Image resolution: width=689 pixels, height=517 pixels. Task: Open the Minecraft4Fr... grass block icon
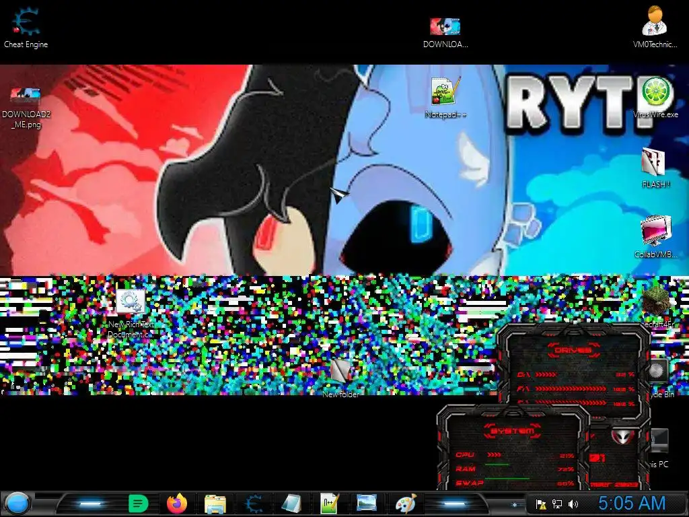click(x=657, y=302)
